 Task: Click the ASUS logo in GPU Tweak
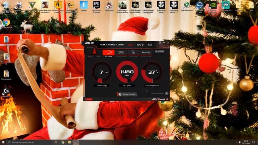coord(89,43)
